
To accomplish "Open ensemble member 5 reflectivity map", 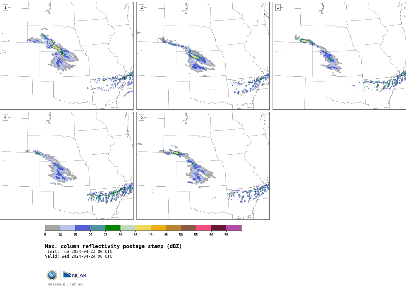I will coord(203,166).
